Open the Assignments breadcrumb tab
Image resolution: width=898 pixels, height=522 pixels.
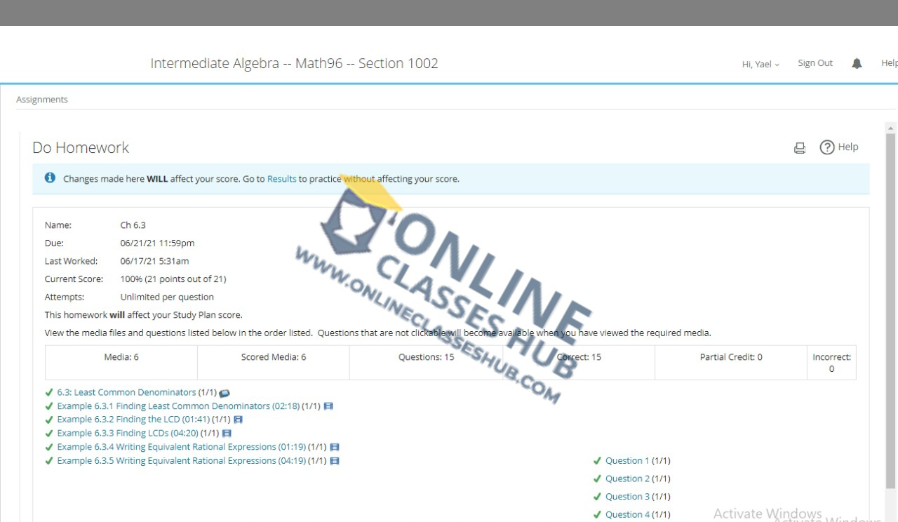click(42, 100)
